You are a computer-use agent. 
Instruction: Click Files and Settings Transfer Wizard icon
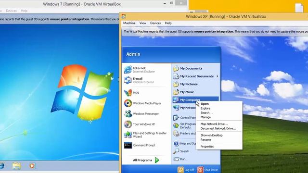pyautogui.click(x=128, y=135)
